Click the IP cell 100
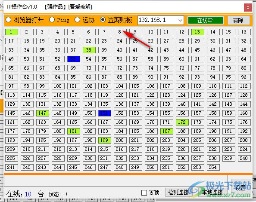The image size is (256, 202). click(x=58, y=86)
